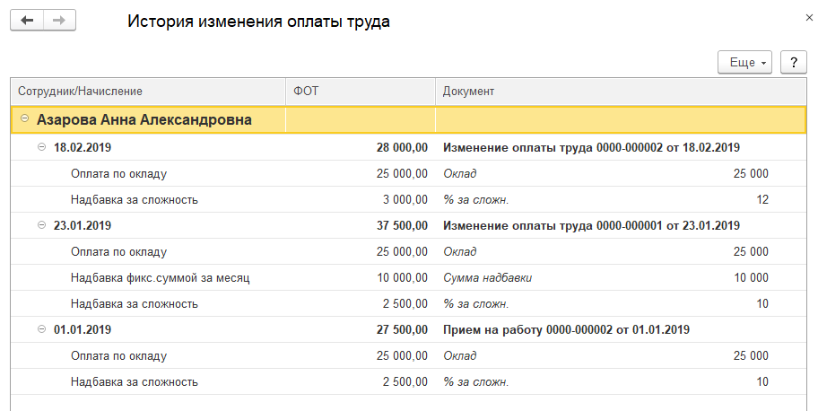Select Оплата по окладу under 18.02.2019

click(x=118, y=173)
